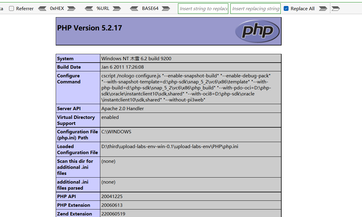This screenshot has width=362, height=217.
Task: Click the Build Date label
Action: point(69,67)
